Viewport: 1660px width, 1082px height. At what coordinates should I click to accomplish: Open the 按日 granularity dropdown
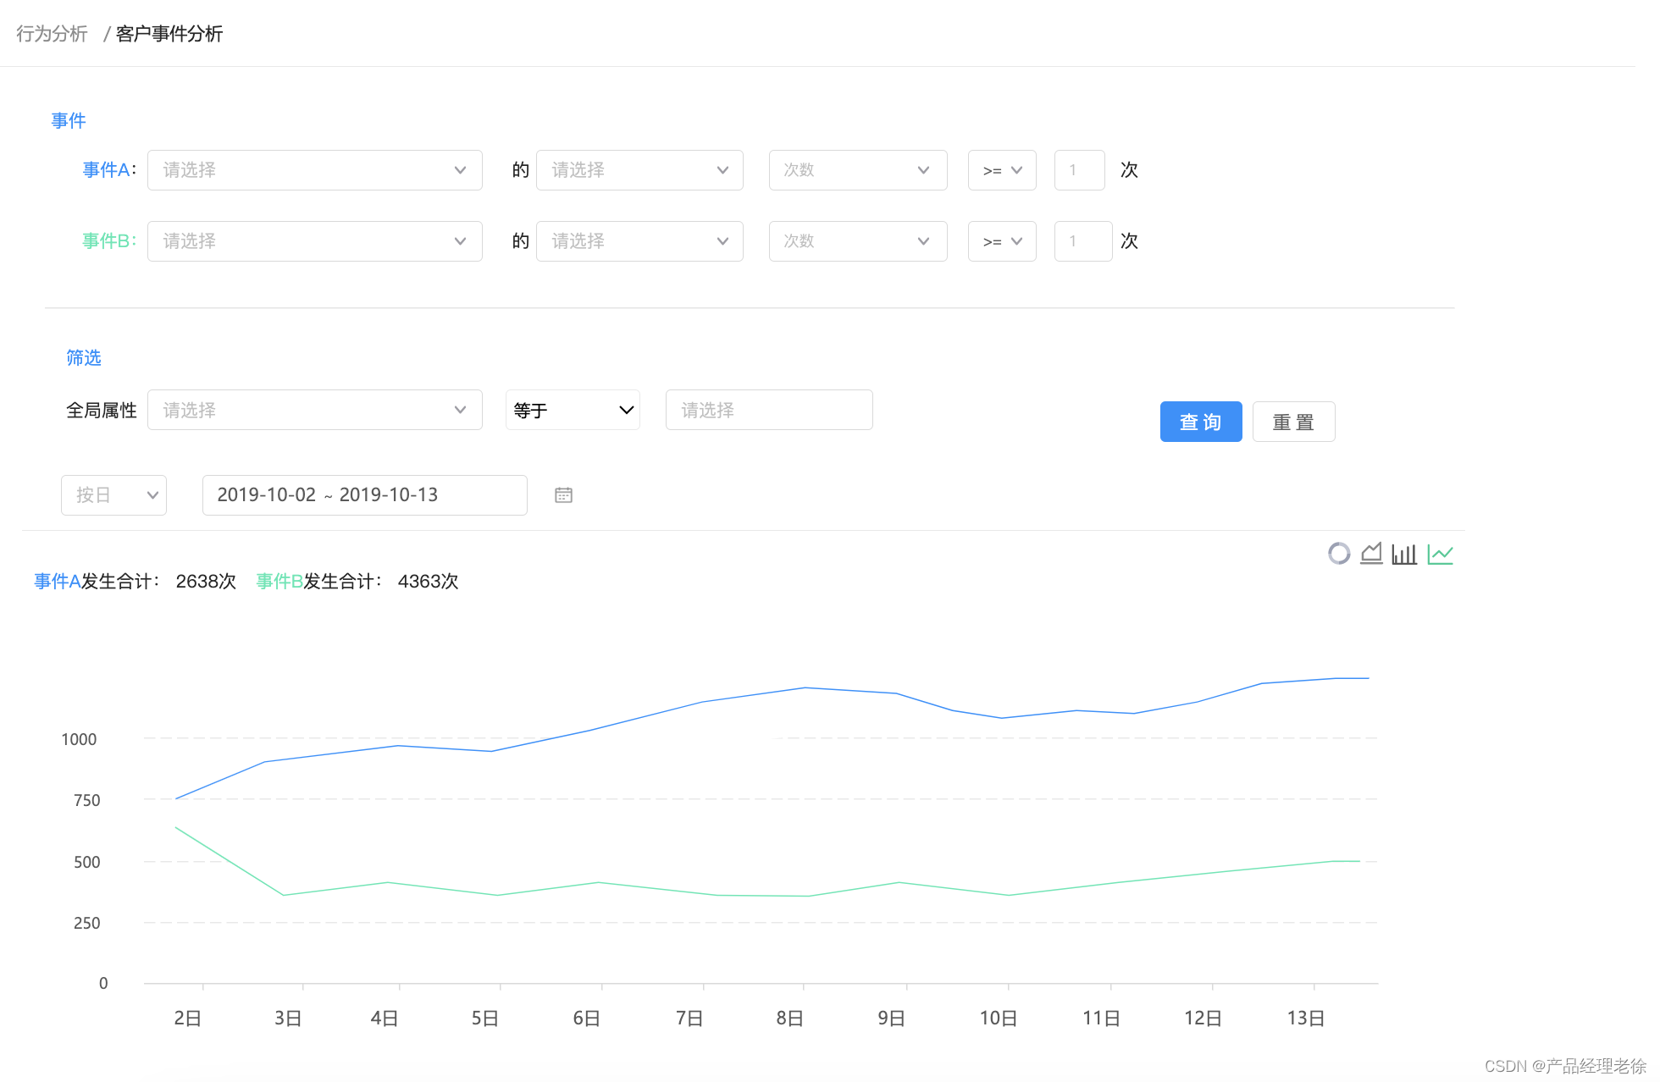(113, 495)
